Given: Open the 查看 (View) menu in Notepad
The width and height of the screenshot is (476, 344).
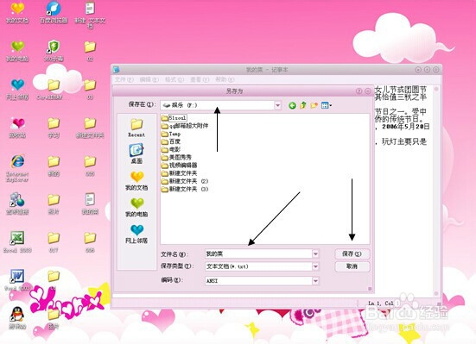Looking at the screenshot, I should click(200, 79).
